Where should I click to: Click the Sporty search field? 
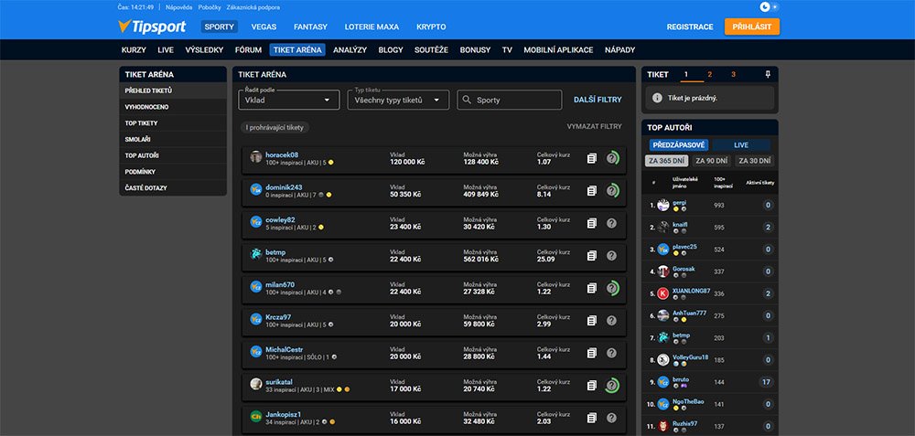pyautogui.click(x=510, y=100)
